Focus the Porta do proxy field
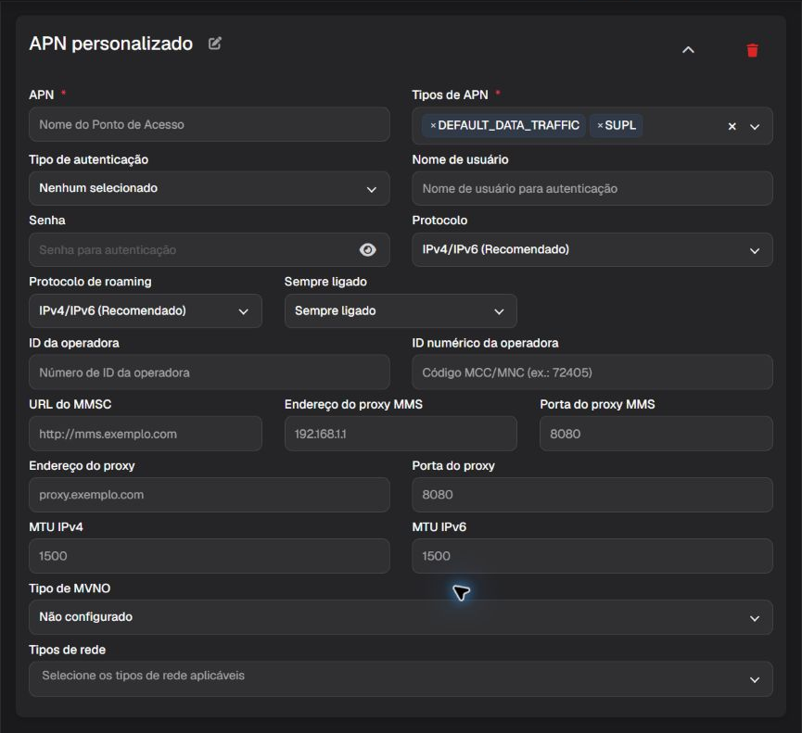Screen dimensions: 802x733 click(592, 495)
